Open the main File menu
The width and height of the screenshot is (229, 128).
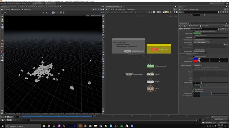click(x=3, y=4)
